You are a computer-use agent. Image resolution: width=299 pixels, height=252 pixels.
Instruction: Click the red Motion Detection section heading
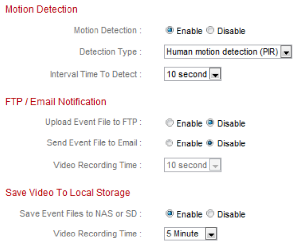point(41,9)
